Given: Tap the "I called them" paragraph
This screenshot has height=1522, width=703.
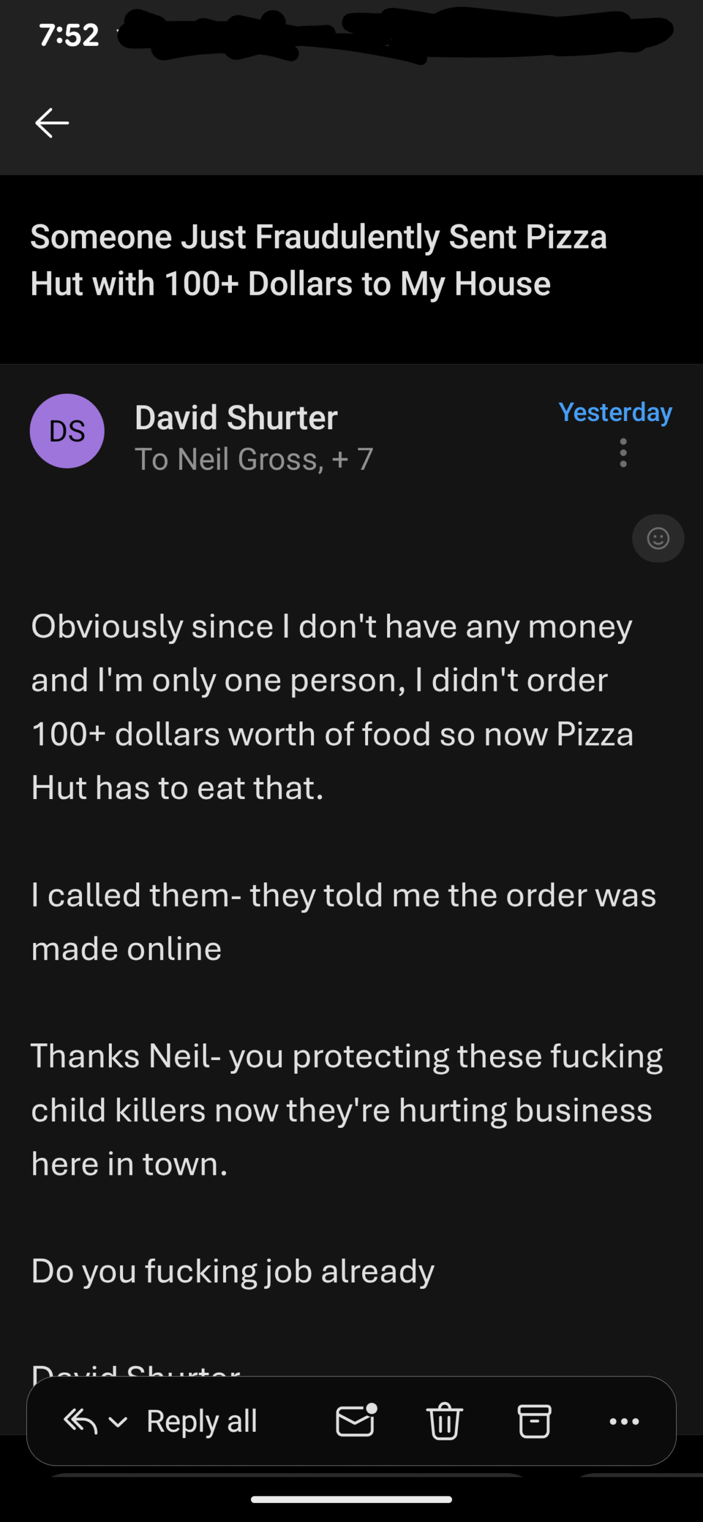Looking at the screenshot, I should click(x=343, y=922).
